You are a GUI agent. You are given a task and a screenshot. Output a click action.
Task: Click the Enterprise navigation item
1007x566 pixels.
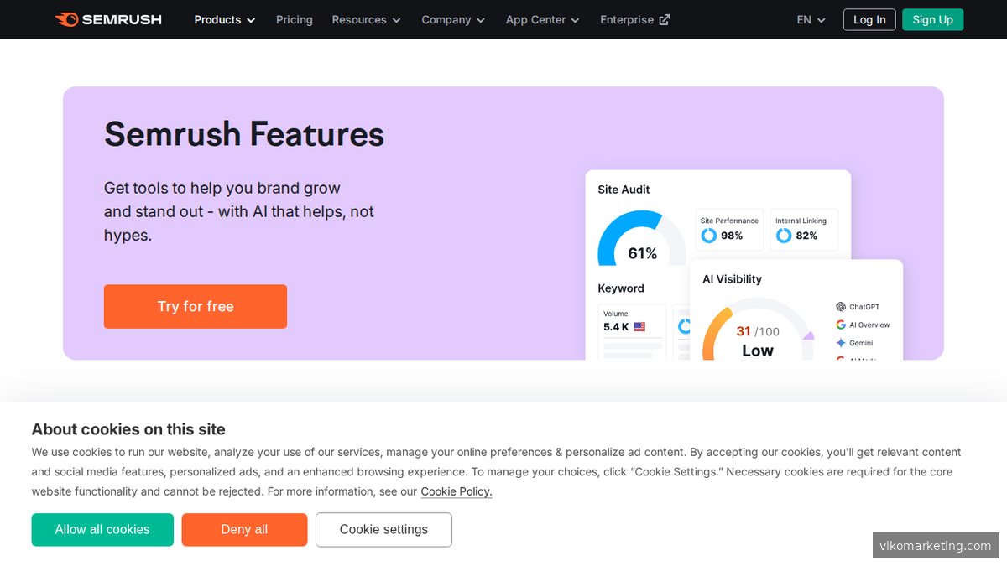(628, 19)
